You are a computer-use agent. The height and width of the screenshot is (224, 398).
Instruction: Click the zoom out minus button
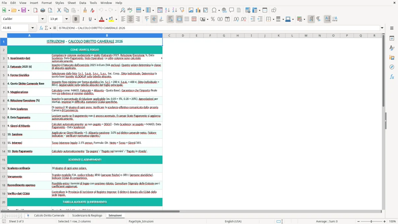tap(358, 221)
